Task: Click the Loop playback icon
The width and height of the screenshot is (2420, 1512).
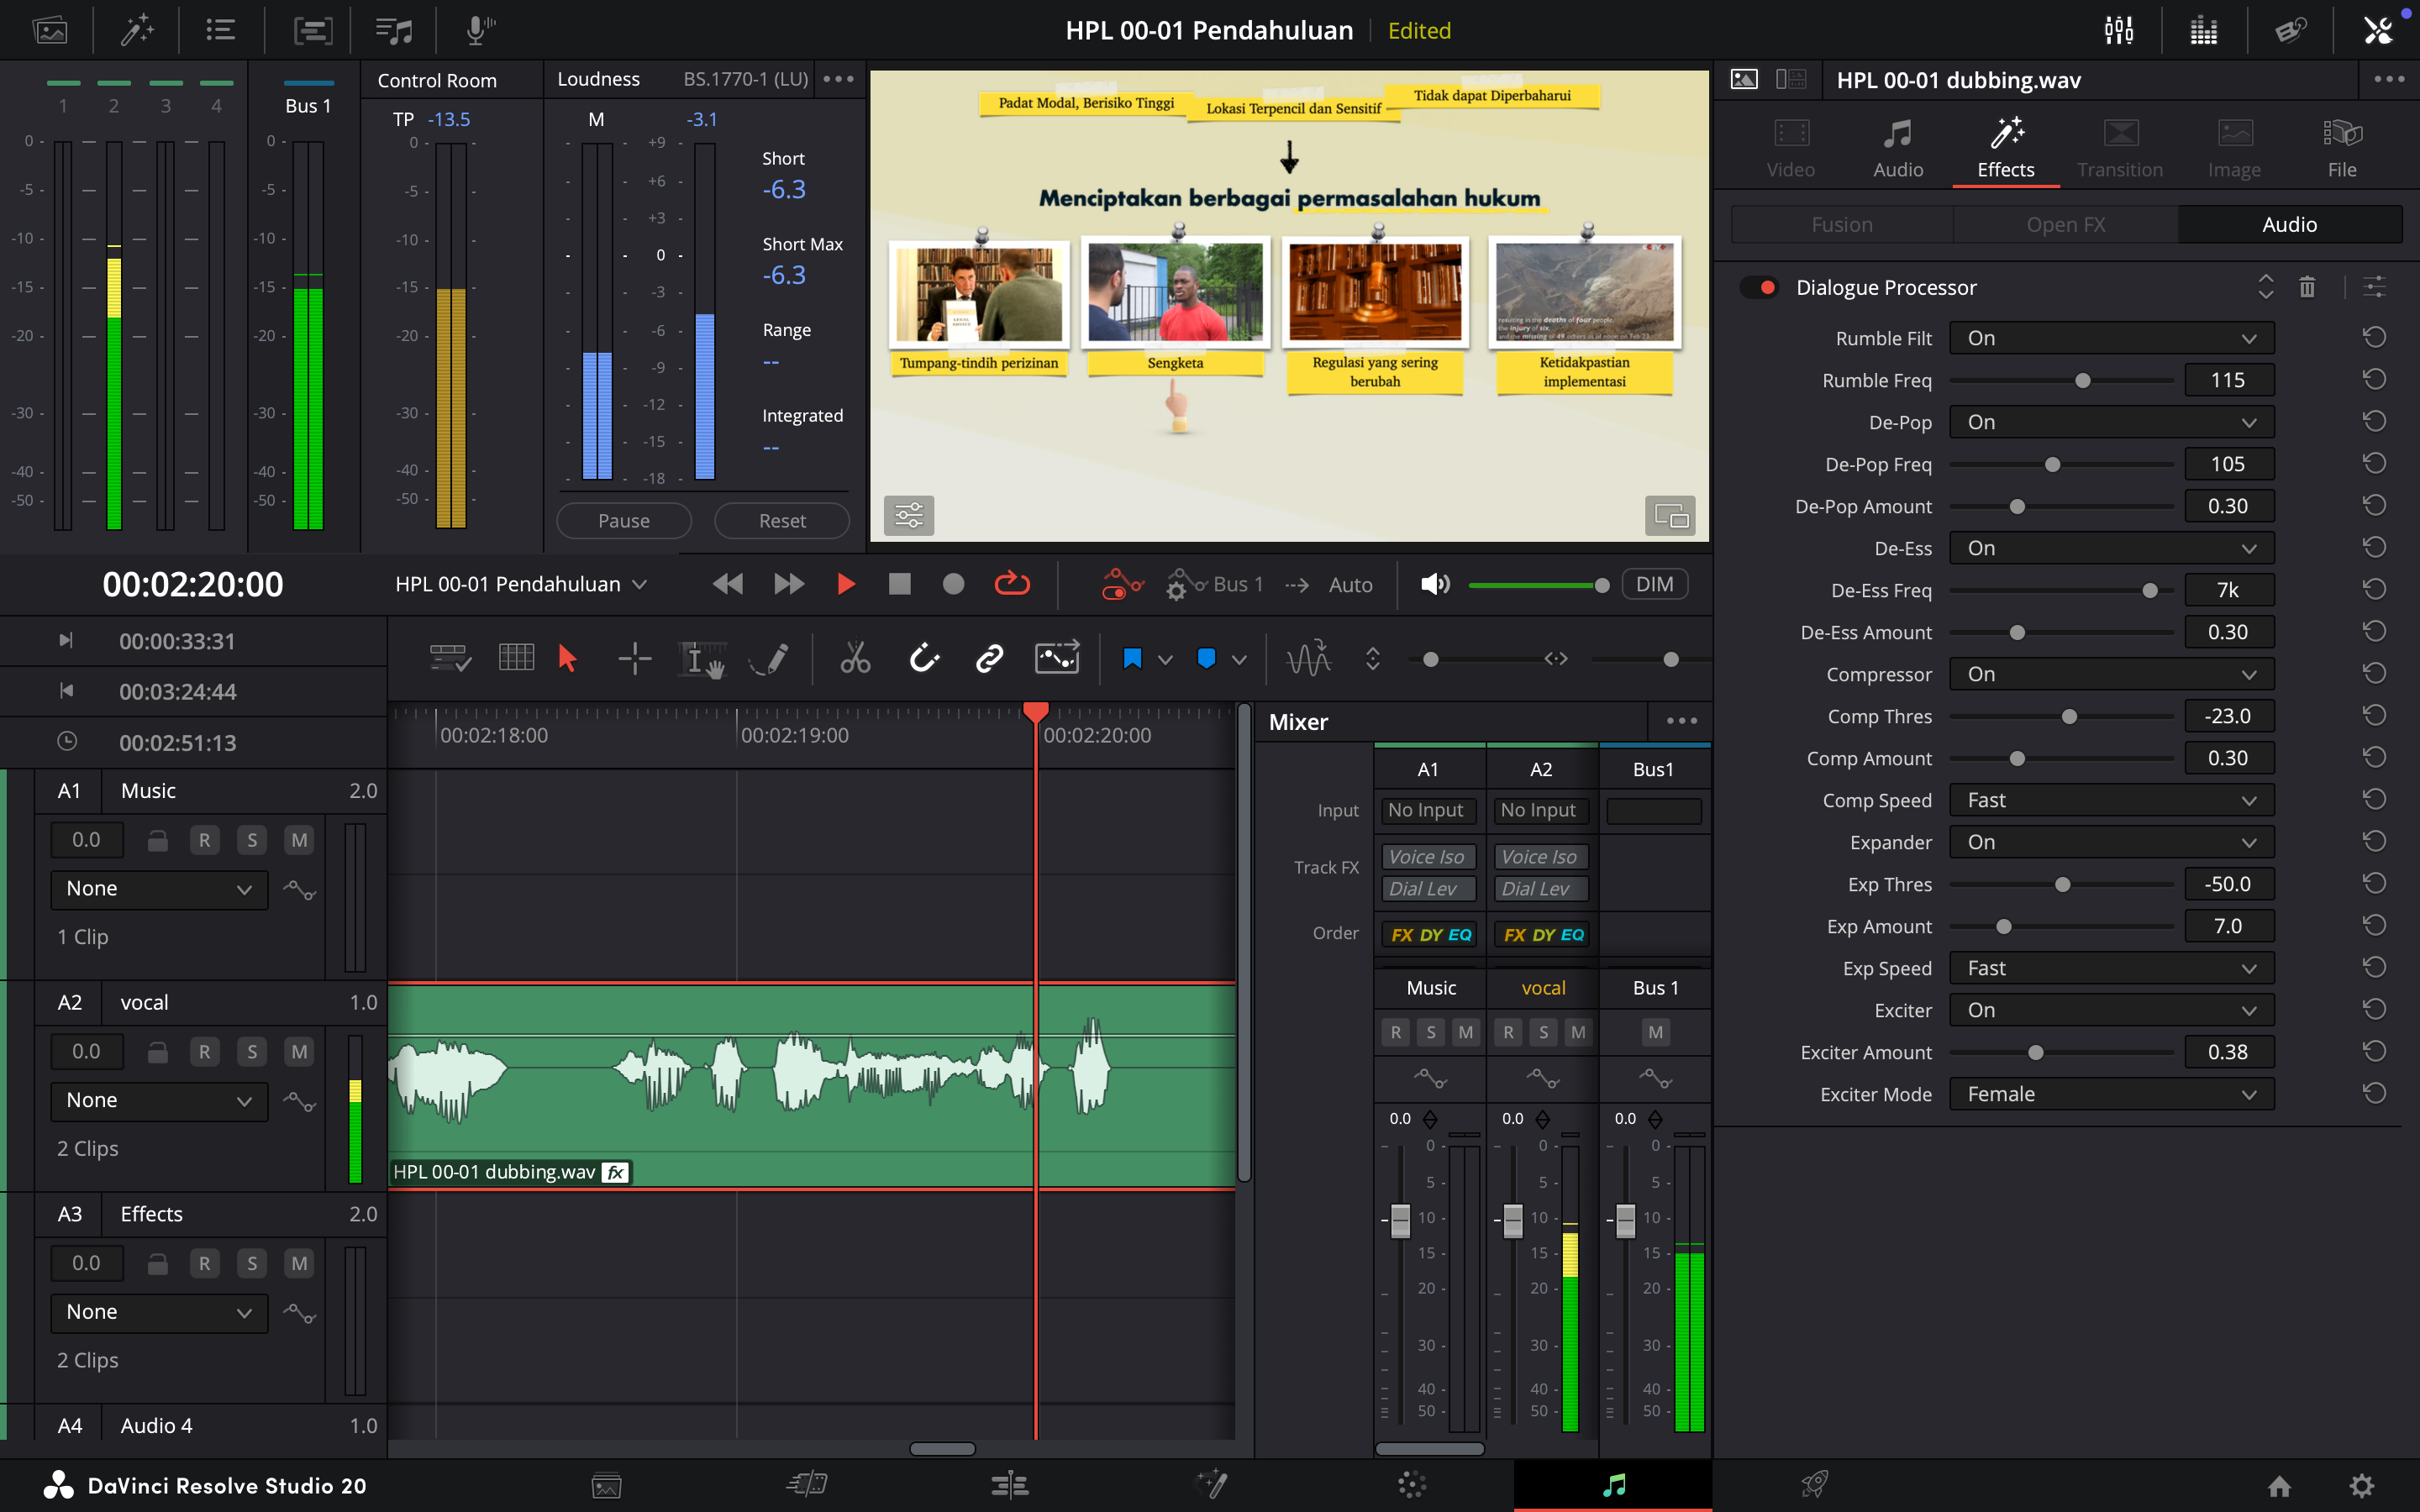Action: 1012,584
